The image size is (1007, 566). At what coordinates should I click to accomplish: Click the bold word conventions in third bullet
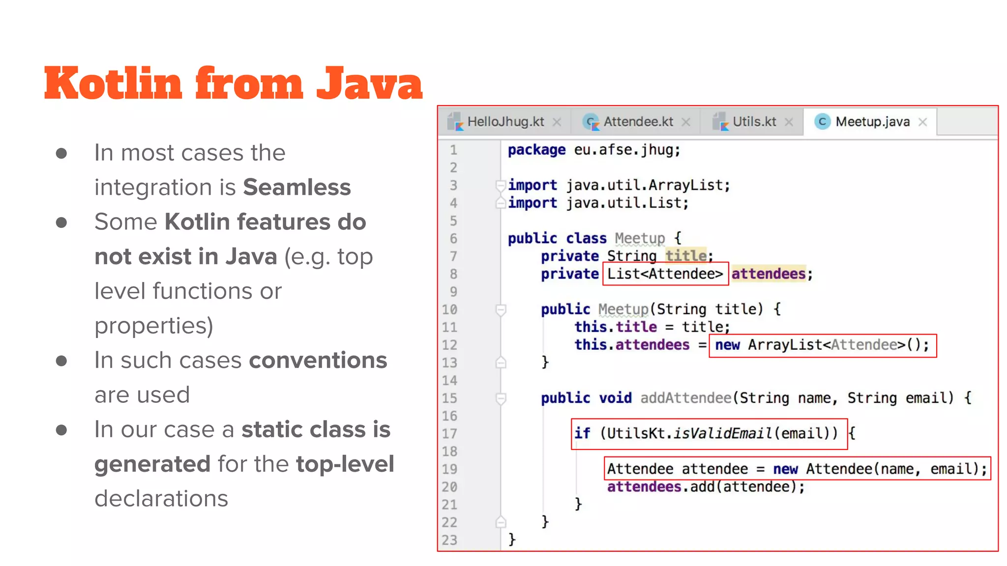(318, 360)
